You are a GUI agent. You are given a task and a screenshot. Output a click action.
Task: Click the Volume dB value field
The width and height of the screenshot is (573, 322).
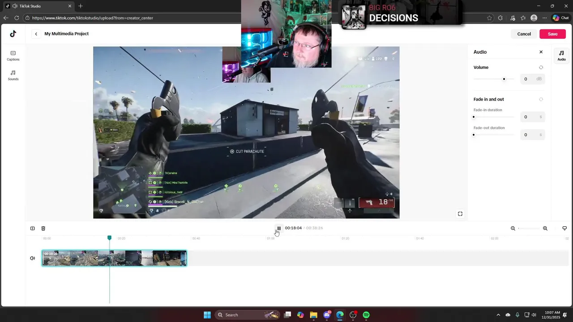tap(532, 79)
